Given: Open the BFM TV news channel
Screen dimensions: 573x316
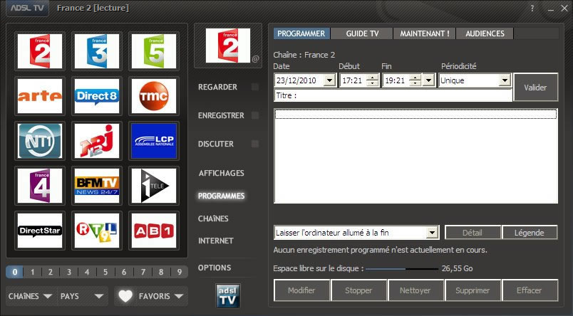Looking at the screenshot, I should pos(97,186).
